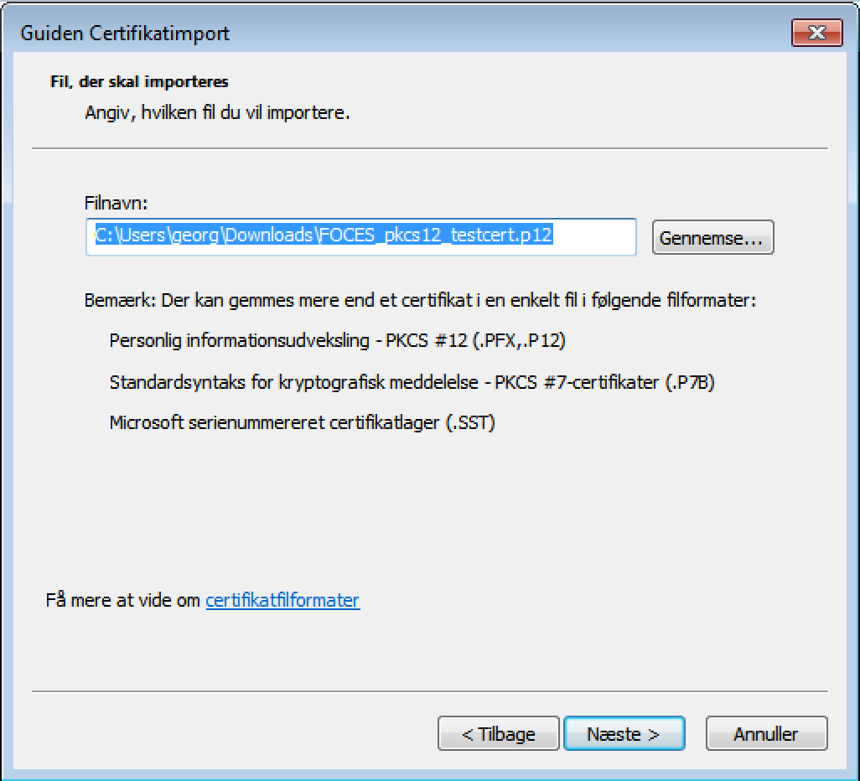
Task: Proceed with the Næste > button
Action: pyautogui.click(x=624, y=734)
